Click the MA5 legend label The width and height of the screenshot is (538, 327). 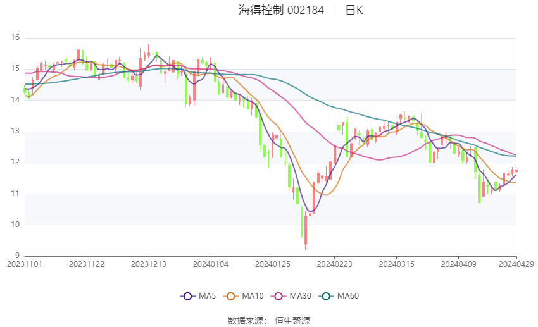click(x=207, y=296)
